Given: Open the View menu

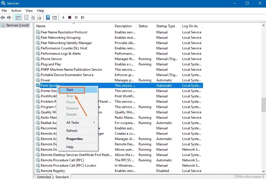Looking at the screenshot, I should (29, 10).
